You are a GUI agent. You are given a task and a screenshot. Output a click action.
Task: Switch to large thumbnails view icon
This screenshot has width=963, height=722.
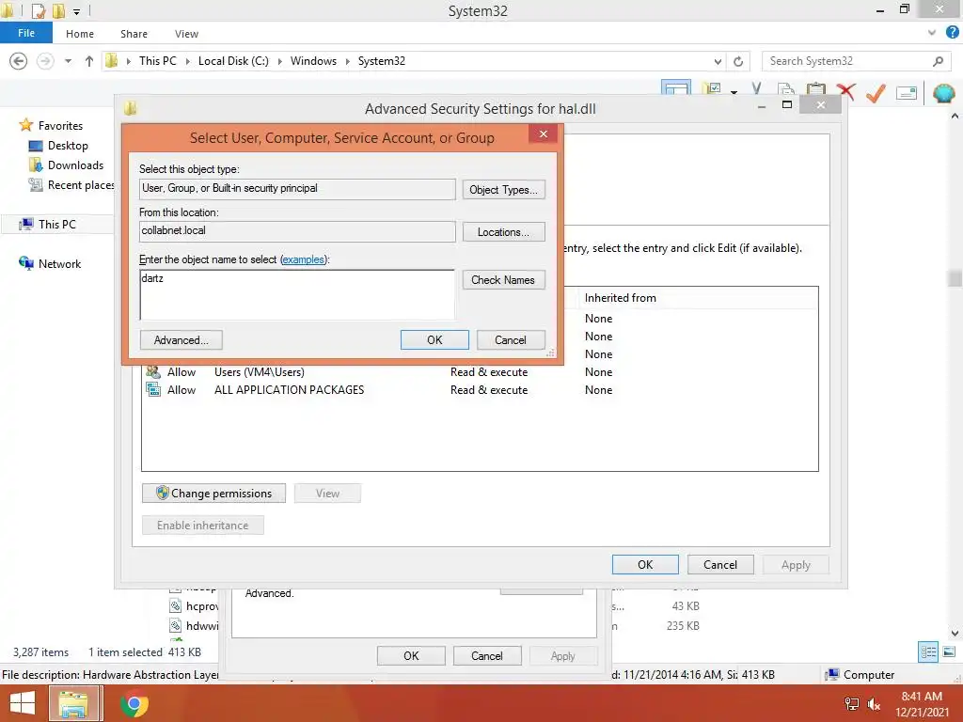pos(949,651)
